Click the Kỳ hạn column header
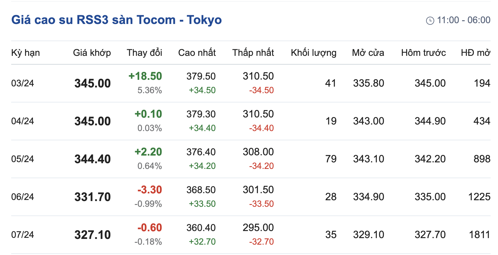 (26, 53)
